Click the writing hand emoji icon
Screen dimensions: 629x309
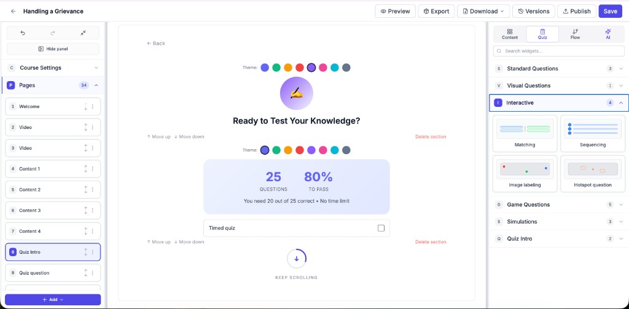pyautogui.click(x=297, y=93)
